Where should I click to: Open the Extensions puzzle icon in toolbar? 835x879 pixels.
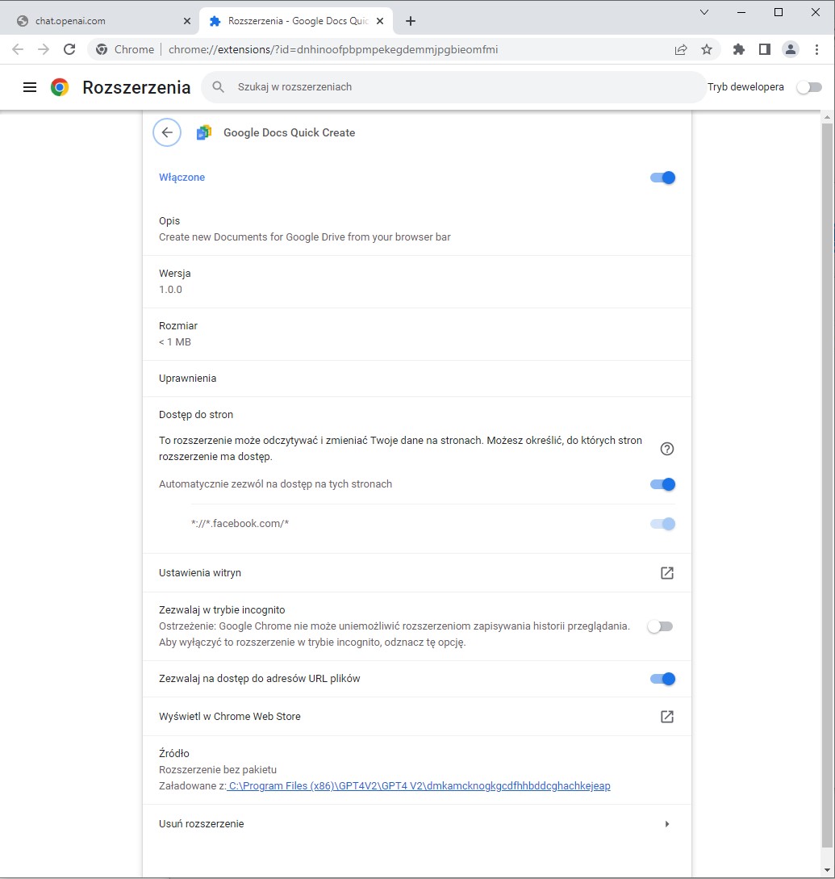tap(738, 49)
